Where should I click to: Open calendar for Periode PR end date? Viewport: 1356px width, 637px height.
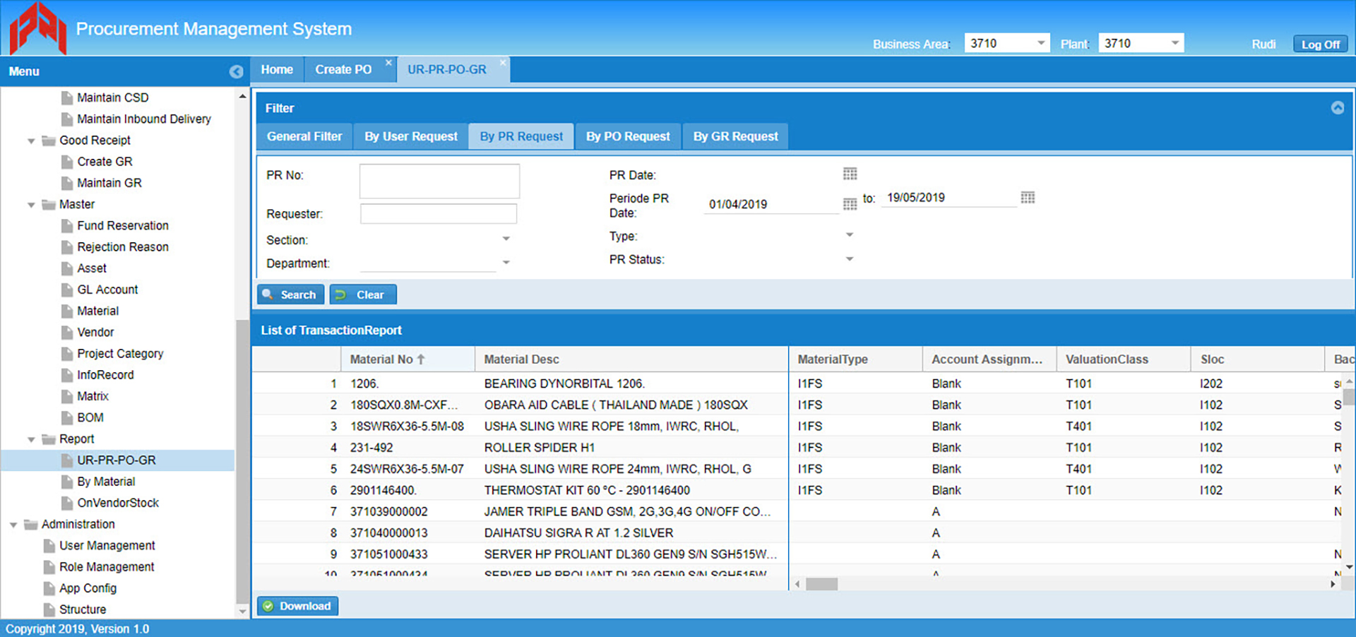tap(1028, 198)
